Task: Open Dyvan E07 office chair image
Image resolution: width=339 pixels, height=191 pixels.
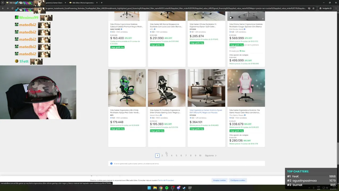Action: click(x=206, y=88)
